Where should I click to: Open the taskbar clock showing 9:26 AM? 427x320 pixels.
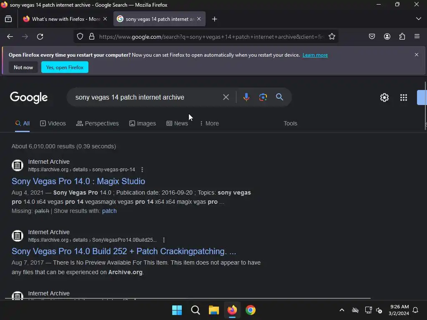[x=399, y=310]
